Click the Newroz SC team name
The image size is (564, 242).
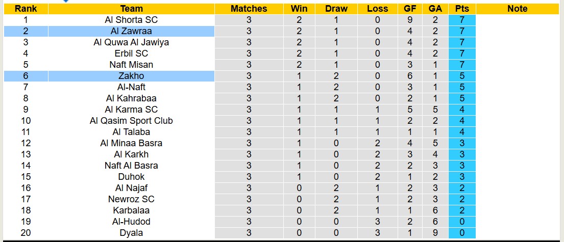pos(131,199)
